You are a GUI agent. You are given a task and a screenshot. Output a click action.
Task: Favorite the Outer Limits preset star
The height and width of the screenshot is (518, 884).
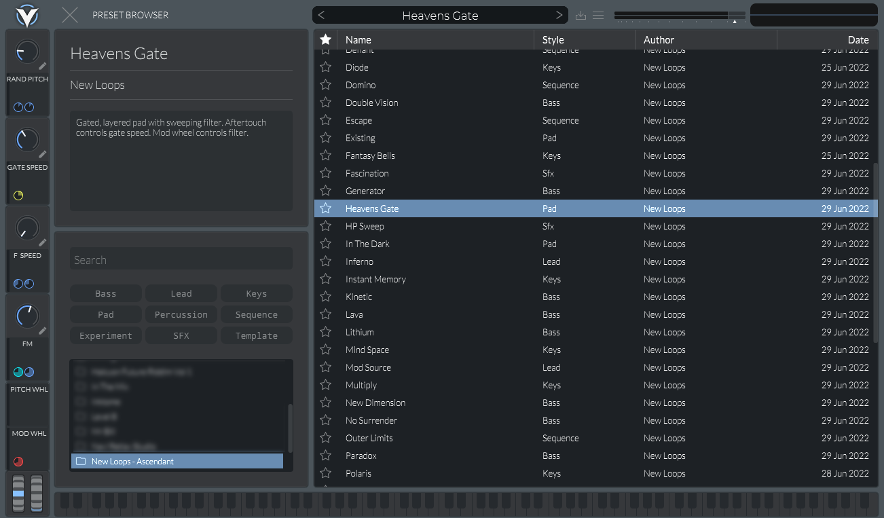326,438
